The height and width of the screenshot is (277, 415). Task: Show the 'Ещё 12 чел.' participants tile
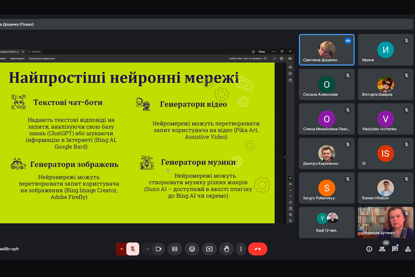point(326,223)
